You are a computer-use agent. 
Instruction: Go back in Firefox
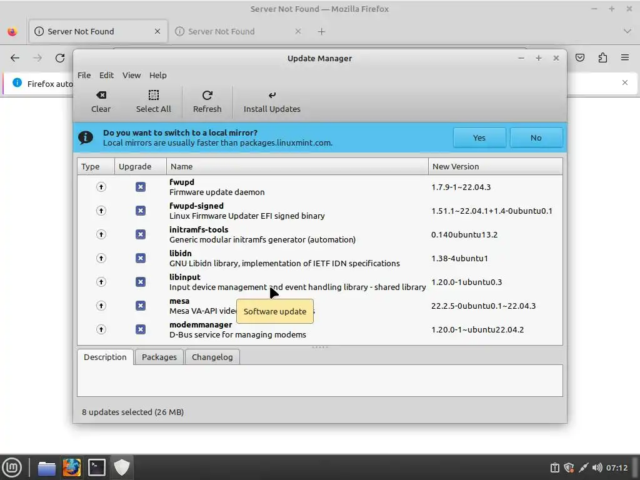(x=15, y=58)
